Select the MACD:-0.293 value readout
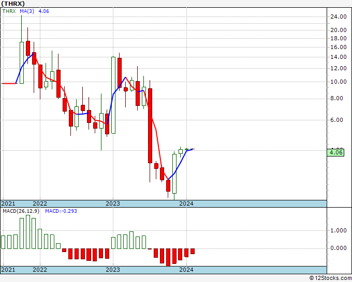Image resolution: width=352 pixels, height=282 pixels. tap(61, 211)
